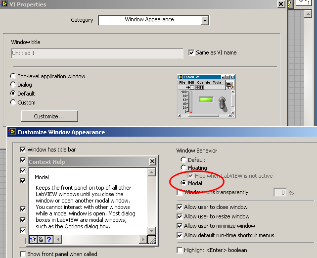Enable Show front panel when called

pos(23,254)
